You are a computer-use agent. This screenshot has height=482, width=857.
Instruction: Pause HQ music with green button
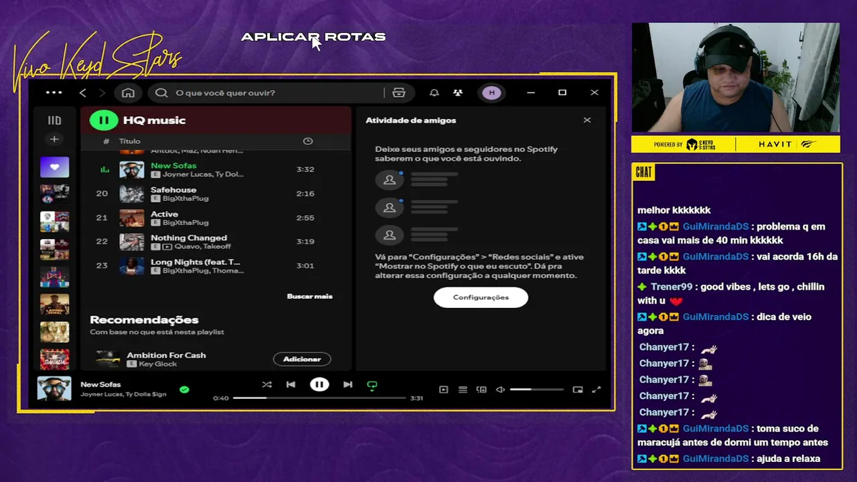[x=104, y=120]
